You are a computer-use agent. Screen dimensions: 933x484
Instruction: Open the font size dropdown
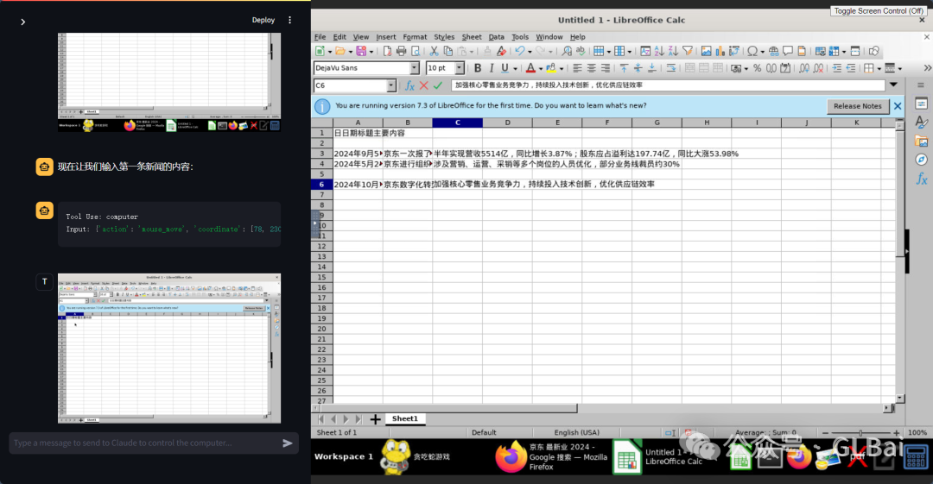coord(460,68)
